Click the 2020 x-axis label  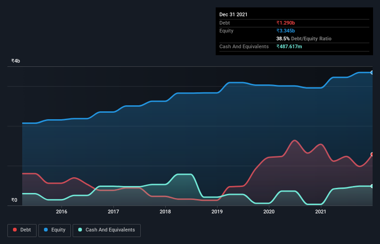coord(269,212)
